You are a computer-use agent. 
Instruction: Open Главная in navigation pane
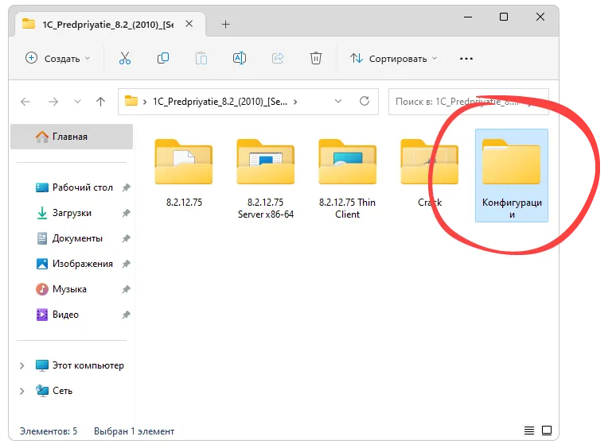[x=72, y=137]
